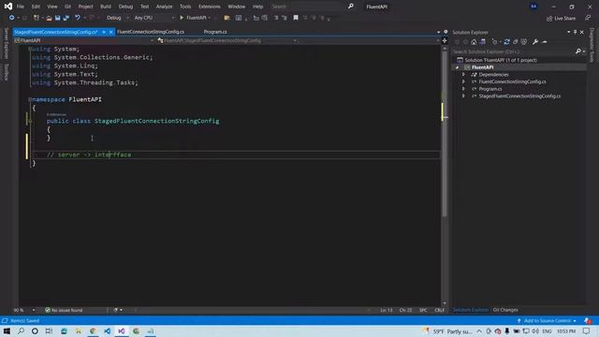Expand the Dependencies node
Image resolution: width=599 pixels, height=337 pixels.
coord(464,75)
